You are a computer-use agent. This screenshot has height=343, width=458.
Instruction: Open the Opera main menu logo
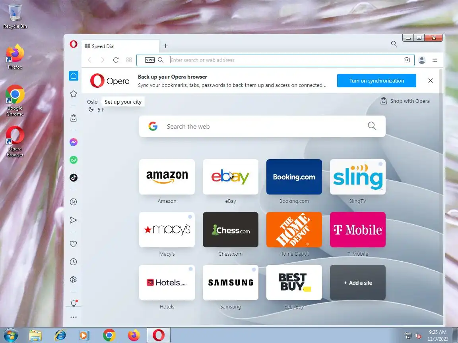point(74,44)
